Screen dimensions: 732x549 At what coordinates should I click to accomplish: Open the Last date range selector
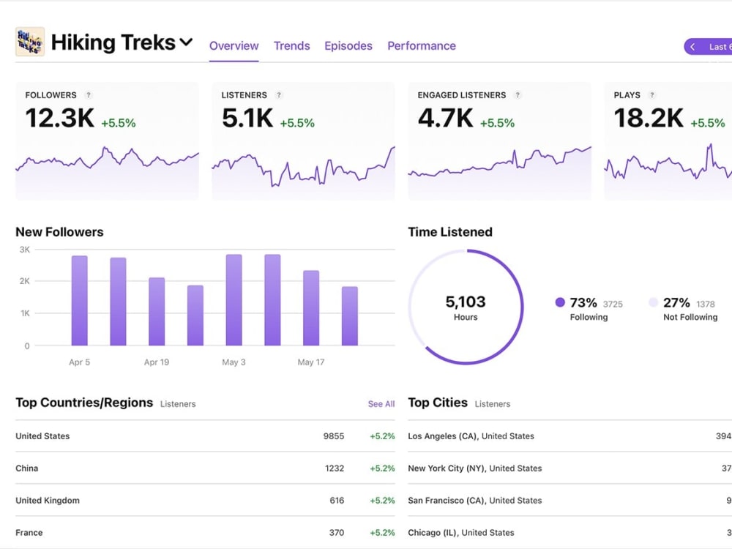click(x=708, y=47)
